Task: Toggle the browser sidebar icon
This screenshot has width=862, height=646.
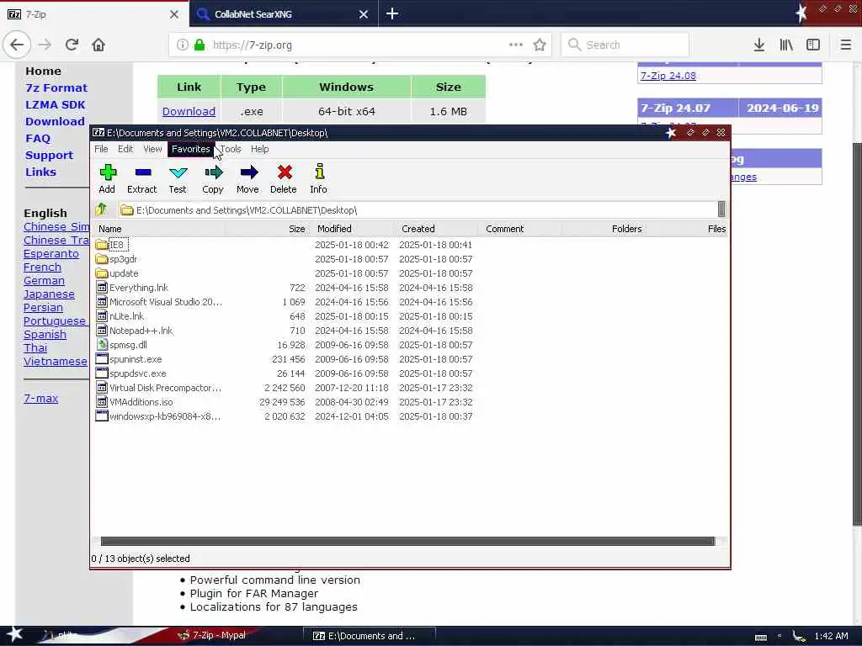Action: coord(813,45)
